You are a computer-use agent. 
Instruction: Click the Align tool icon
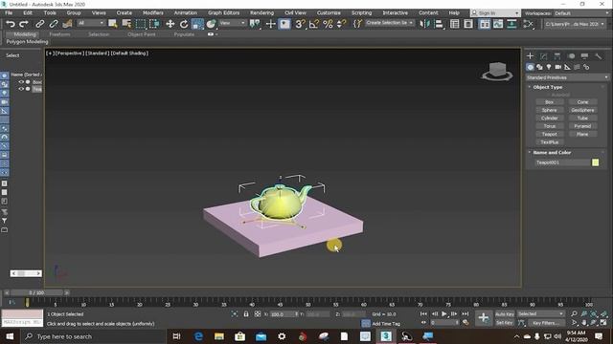(x=439, y=24)
